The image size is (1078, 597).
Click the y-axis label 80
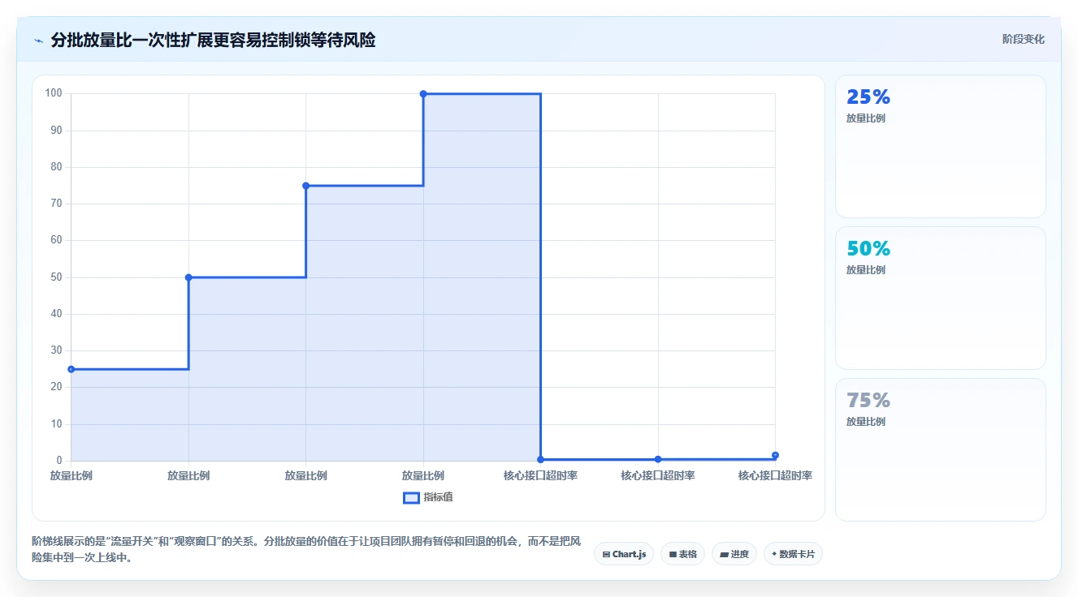pos(56,167)
